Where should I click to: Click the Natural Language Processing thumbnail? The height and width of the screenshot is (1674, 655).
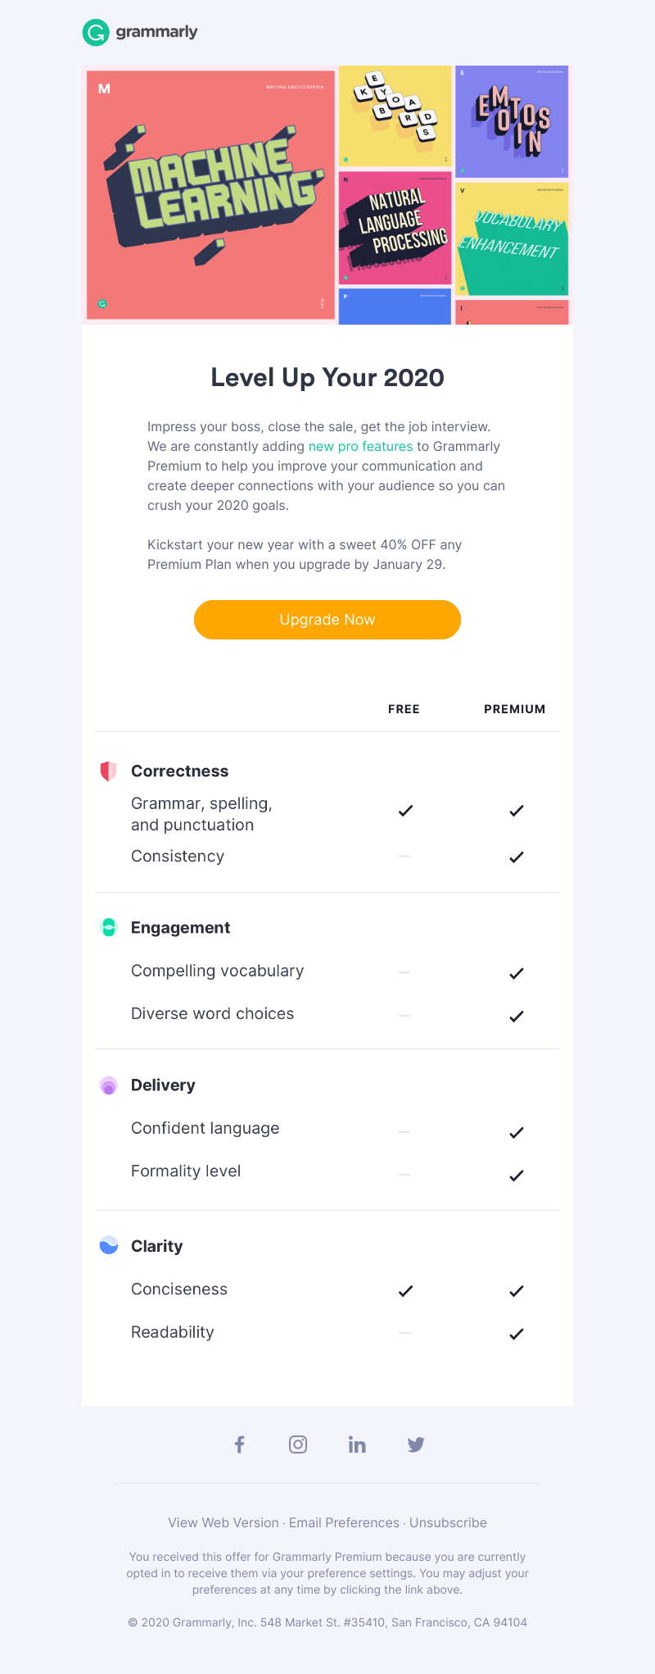[x=395, y=228]
